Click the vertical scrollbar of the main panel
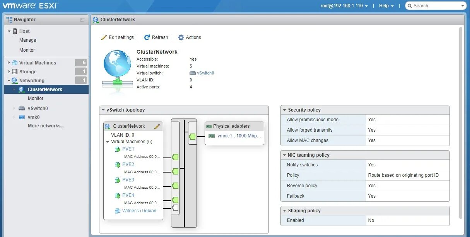Viewport: 470px width, 237px height. [461, 123]
